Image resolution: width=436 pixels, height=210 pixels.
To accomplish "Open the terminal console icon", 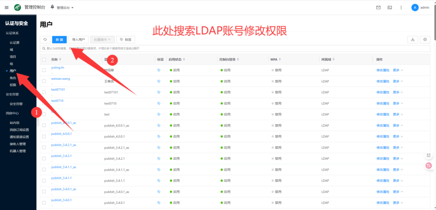I will click(390, 8).
